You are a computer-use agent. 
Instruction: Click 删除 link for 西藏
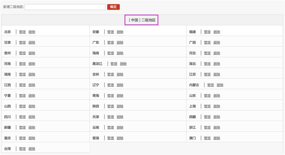coord(217,117)
